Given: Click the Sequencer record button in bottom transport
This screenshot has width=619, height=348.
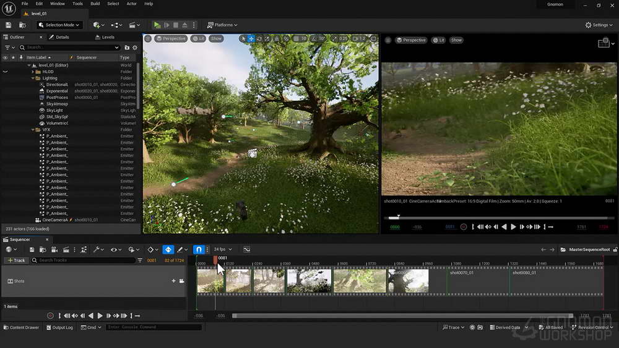Looking at the screenshot, I should [x=50, y=316].
